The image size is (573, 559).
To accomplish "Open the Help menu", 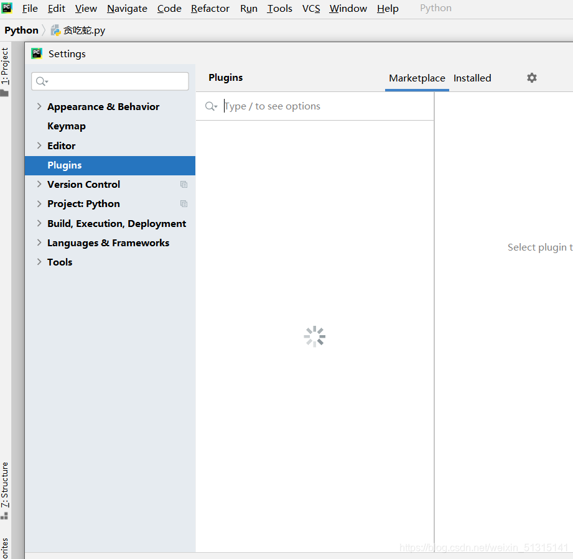I will click(388, 9).
